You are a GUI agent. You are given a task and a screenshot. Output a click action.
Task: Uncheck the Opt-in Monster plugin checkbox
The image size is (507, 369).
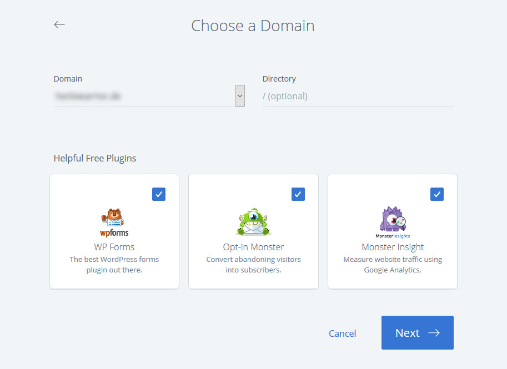coord(298,194)
